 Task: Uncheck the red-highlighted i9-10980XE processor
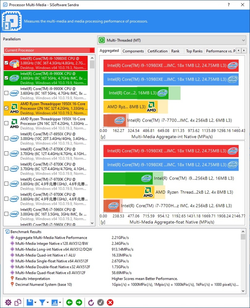[6, 63]
